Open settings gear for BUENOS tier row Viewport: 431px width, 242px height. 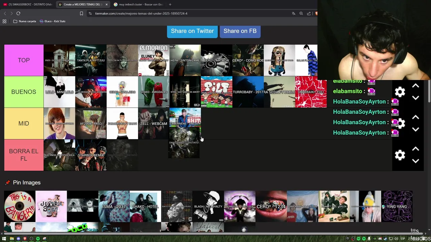pos(400,92)
